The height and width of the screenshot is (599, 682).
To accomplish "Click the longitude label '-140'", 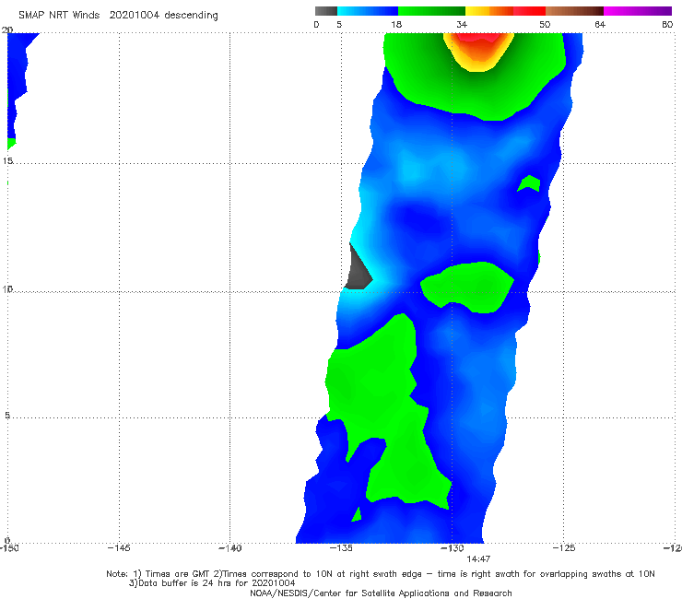I will coord(229,548).
